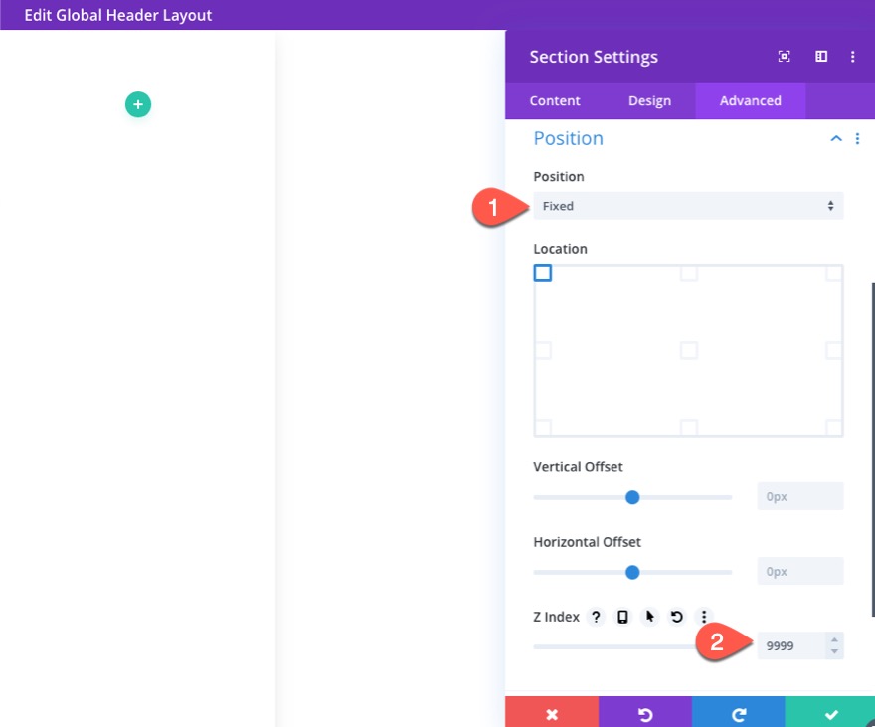
Task: Open the three-dot menu beside Position heading
Action: (858, 138)
